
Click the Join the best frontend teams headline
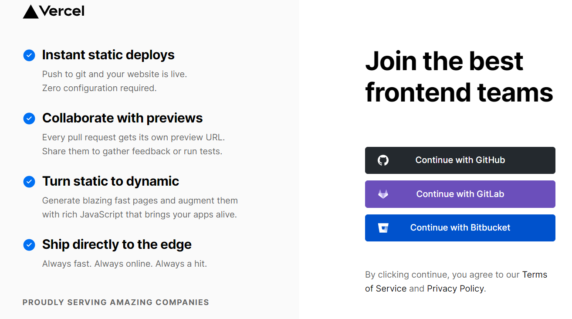click(459, 77)
